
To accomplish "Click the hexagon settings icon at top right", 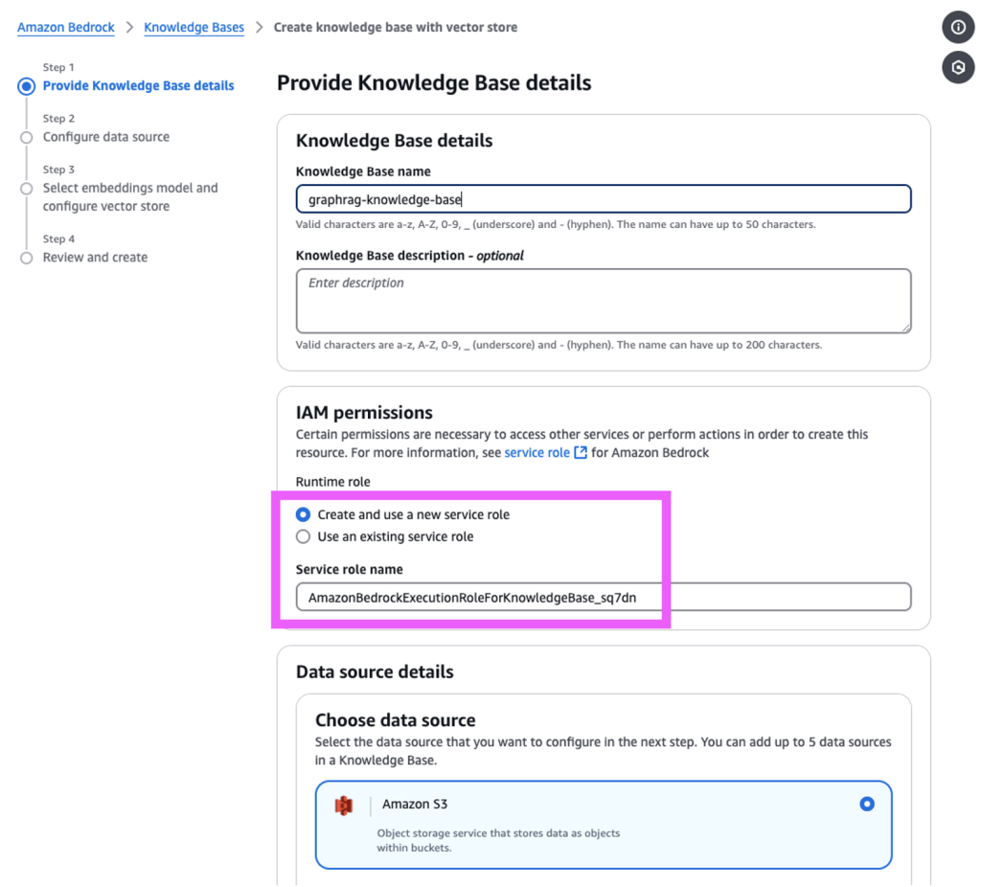I will coord(958,67).
